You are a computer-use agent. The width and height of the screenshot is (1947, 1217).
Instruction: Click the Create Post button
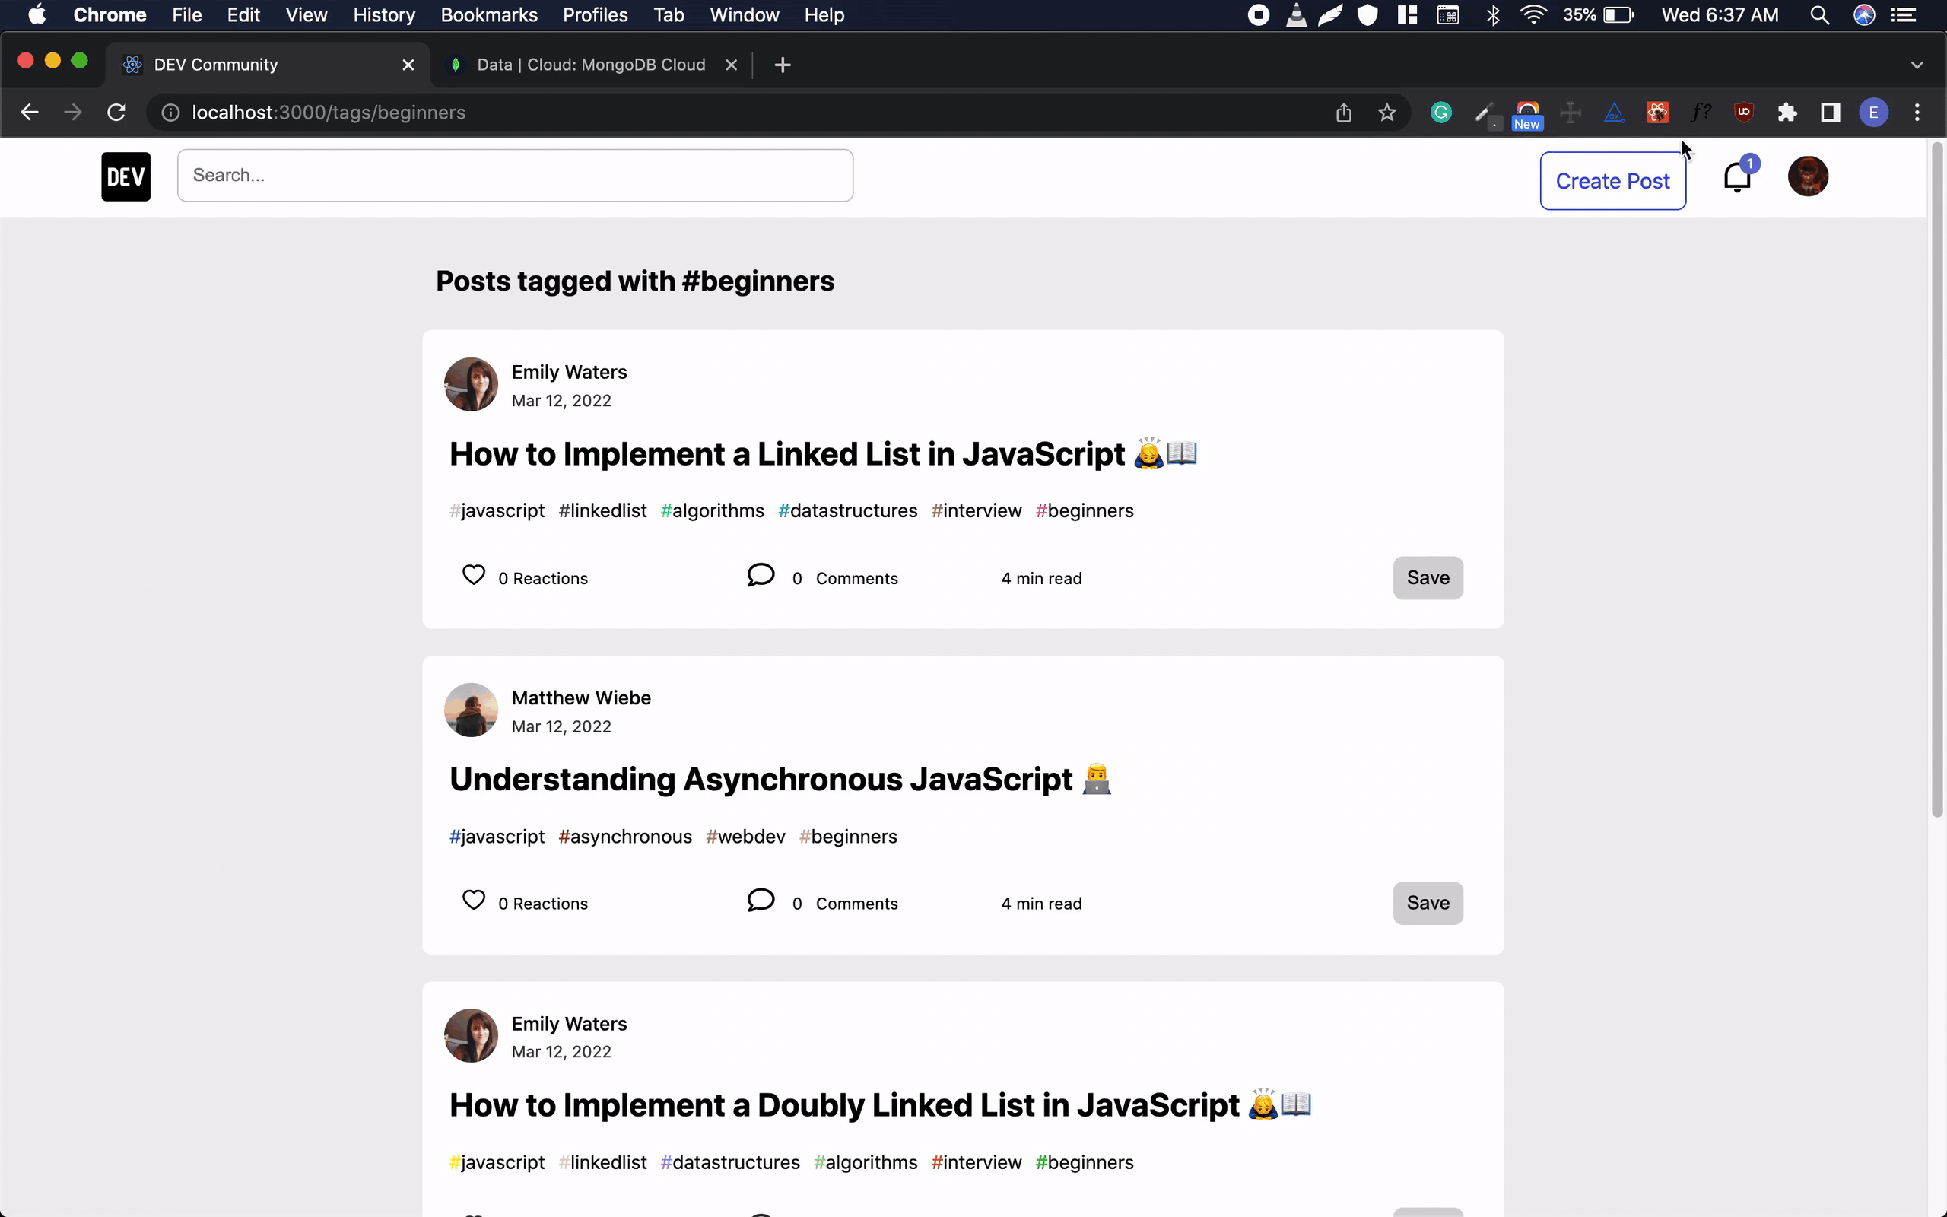1612,181
